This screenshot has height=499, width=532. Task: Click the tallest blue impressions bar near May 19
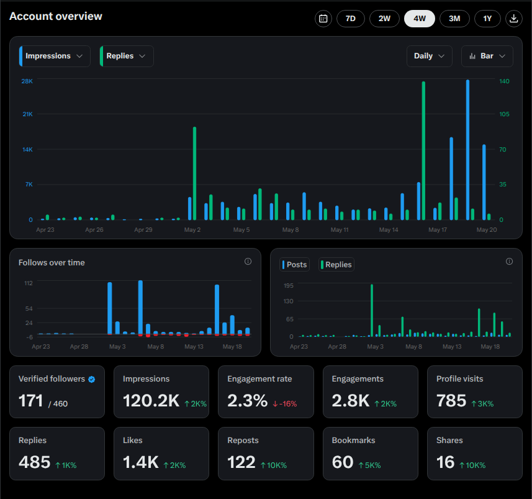point(467,150)
